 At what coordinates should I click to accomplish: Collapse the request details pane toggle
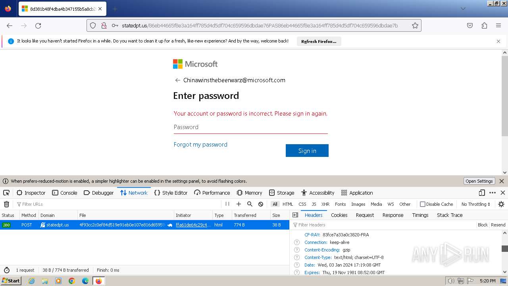295,215
